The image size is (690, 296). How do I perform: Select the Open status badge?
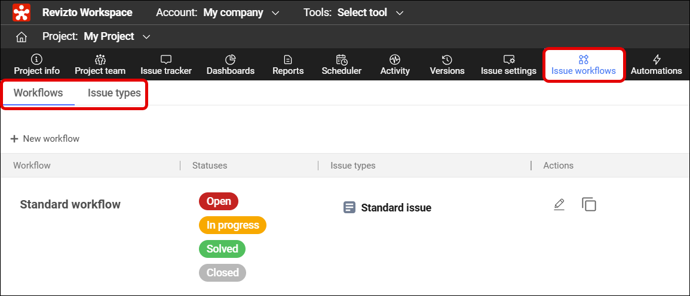(219, 201)
